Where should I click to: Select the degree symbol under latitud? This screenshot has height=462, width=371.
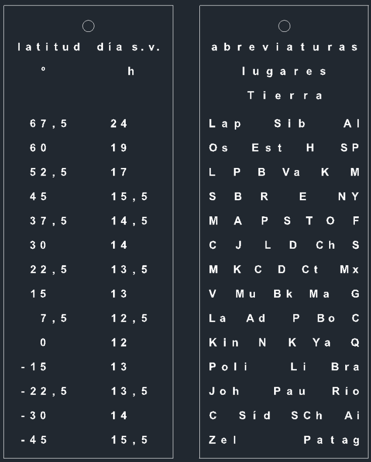click(43, 71)
